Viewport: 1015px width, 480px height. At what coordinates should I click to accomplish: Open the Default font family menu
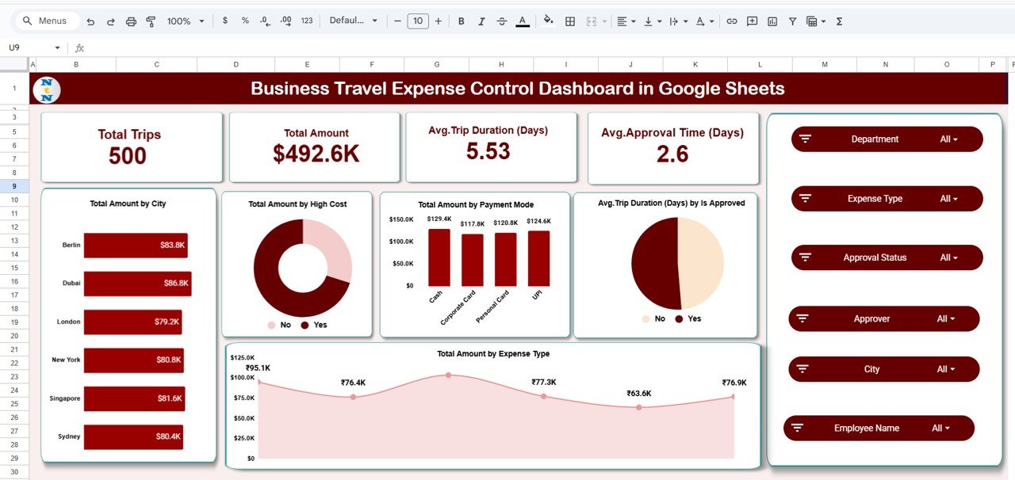tap(354, 21)
